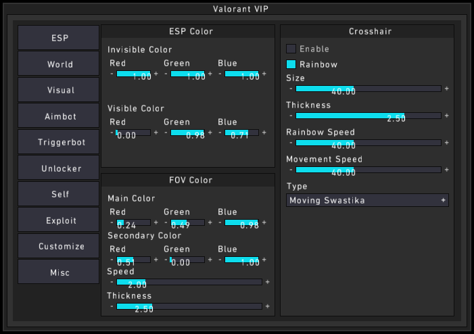Click the Visible Color Green slider
This screenshot has height=334, width=474.
pyautogui.click(x=187, y=133)
